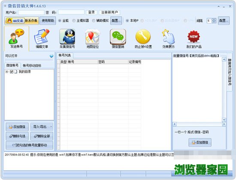Click the 密码 column header
The image size is (236, 180).
113,62
